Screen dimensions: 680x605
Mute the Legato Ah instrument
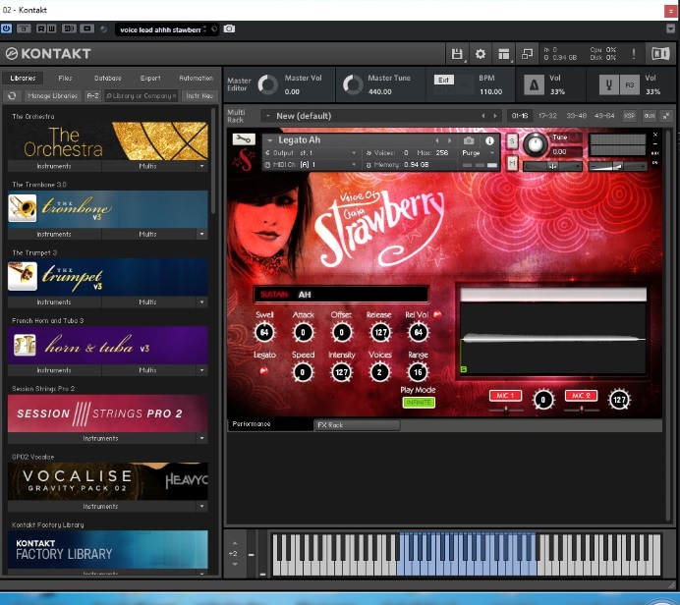coord(512,163)
